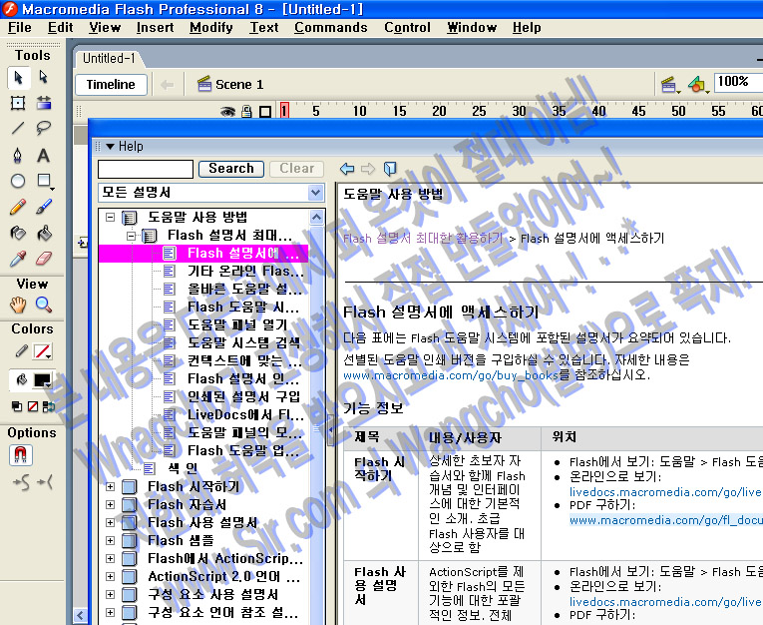763x625 pixels.
Task: Pick the Hand tool
Action: click(x=18, y=305)
